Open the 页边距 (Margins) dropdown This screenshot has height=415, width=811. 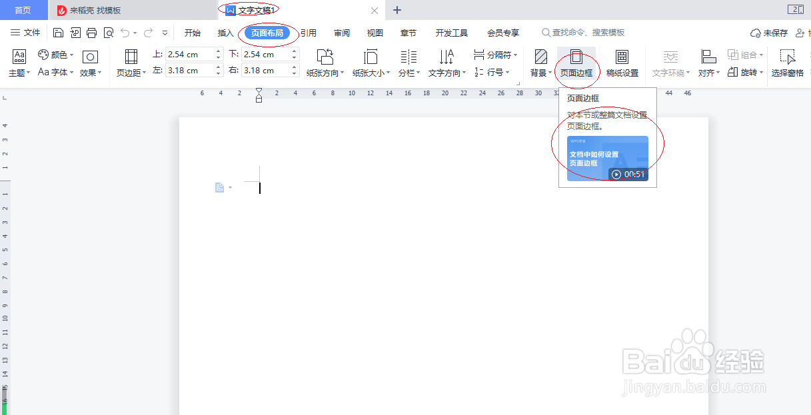coord(131,63)
